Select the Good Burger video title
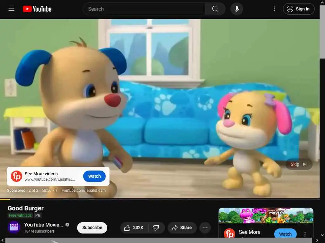Image resolution: width=325 pixels, height=243 pixels. click(x=26, y=208)
